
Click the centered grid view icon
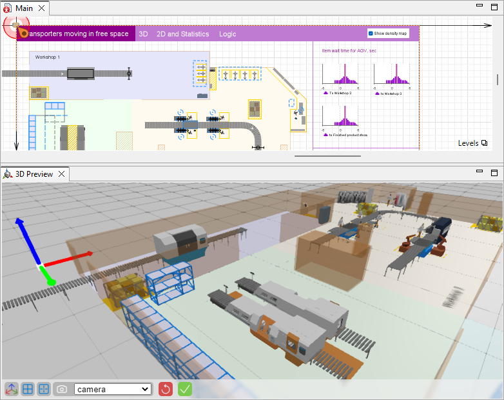[44, 389]
